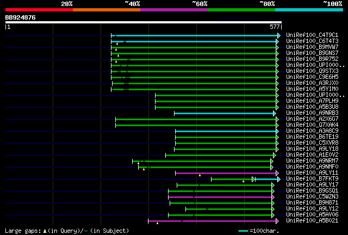Open the UniRef100_B9GNS7 hit label
This screenshot has height=235, width=348.
312,53
